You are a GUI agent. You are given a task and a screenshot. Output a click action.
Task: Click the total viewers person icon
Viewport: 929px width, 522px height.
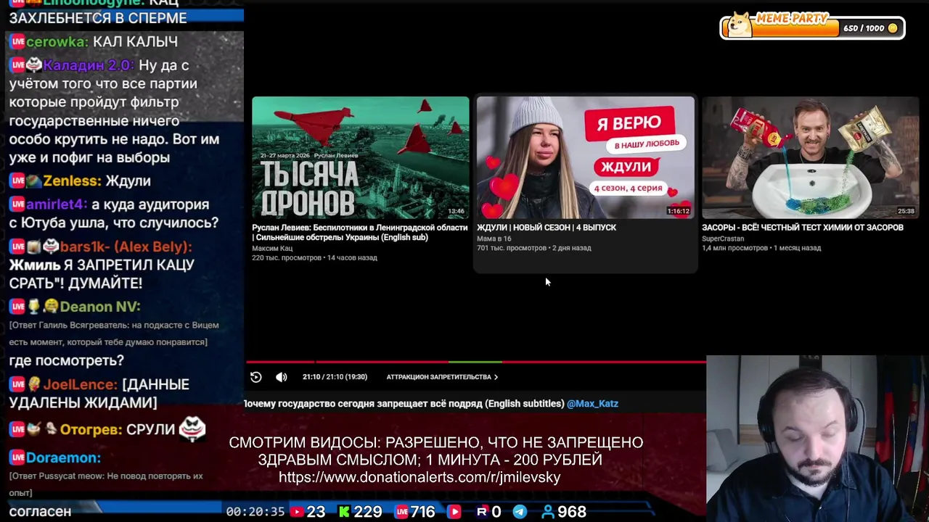(548, 512)
